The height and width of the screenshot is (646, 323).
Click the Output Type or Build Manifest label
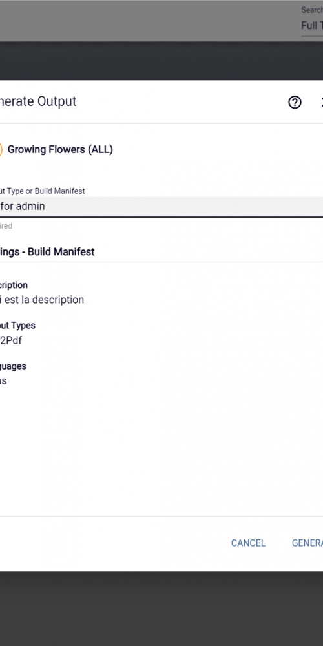(x=43, y=191)
